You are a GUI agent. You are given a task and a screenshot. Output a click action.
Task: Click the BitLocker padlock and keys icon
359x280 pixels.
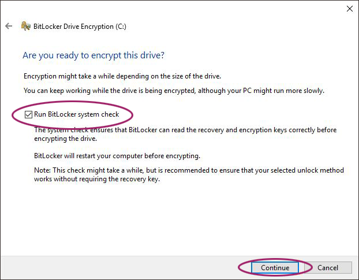(x=25, y=26)
